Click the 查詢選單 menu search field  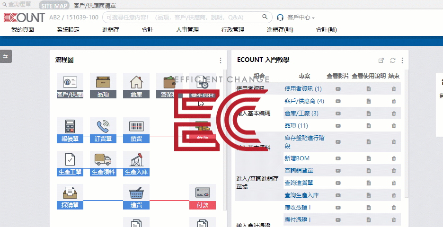pos(18,5)
